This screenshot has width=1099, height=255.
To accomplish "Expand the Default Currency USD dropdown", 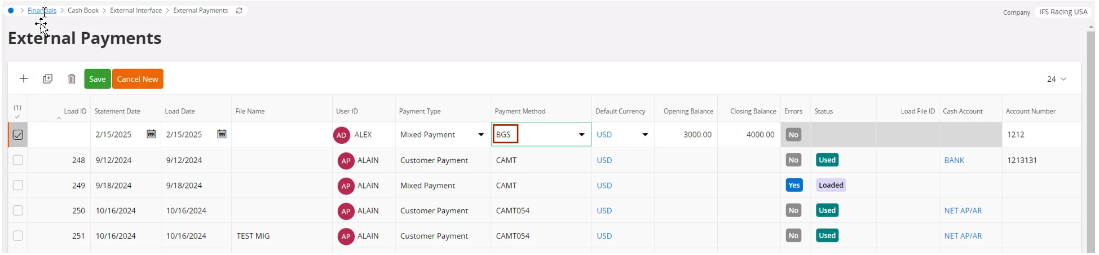I will click(x=645, y=135).
